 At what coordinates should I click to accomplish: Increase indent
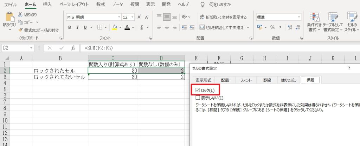[x=192, y=27]
